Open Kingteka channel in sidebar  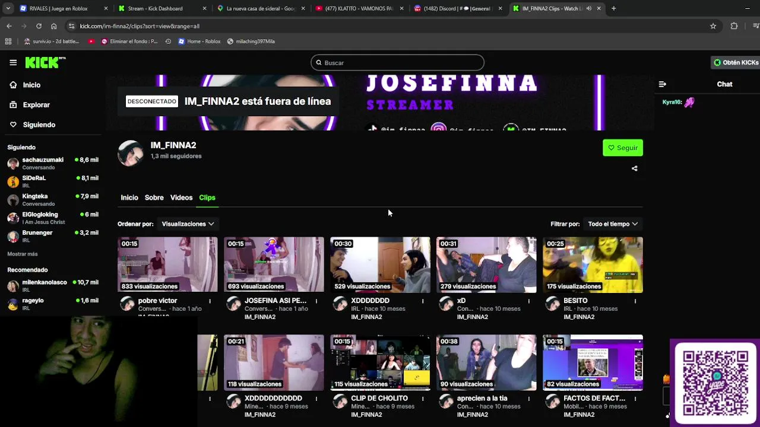(53, 200)
